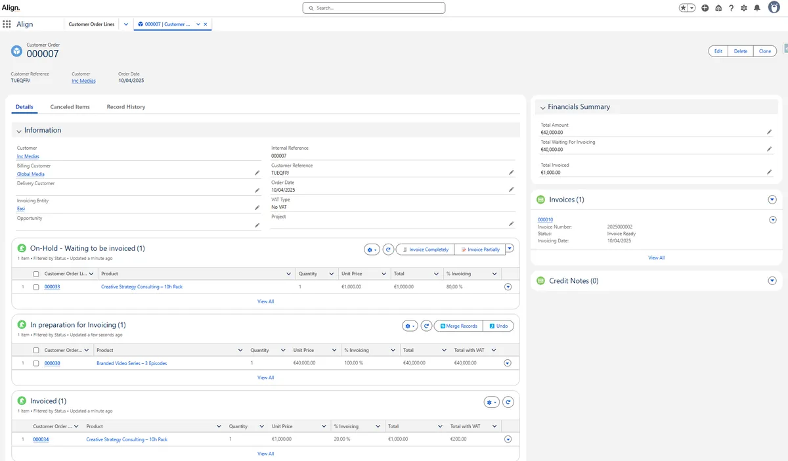
Task: Open the Favorites star icon
Action: [684, 8]
